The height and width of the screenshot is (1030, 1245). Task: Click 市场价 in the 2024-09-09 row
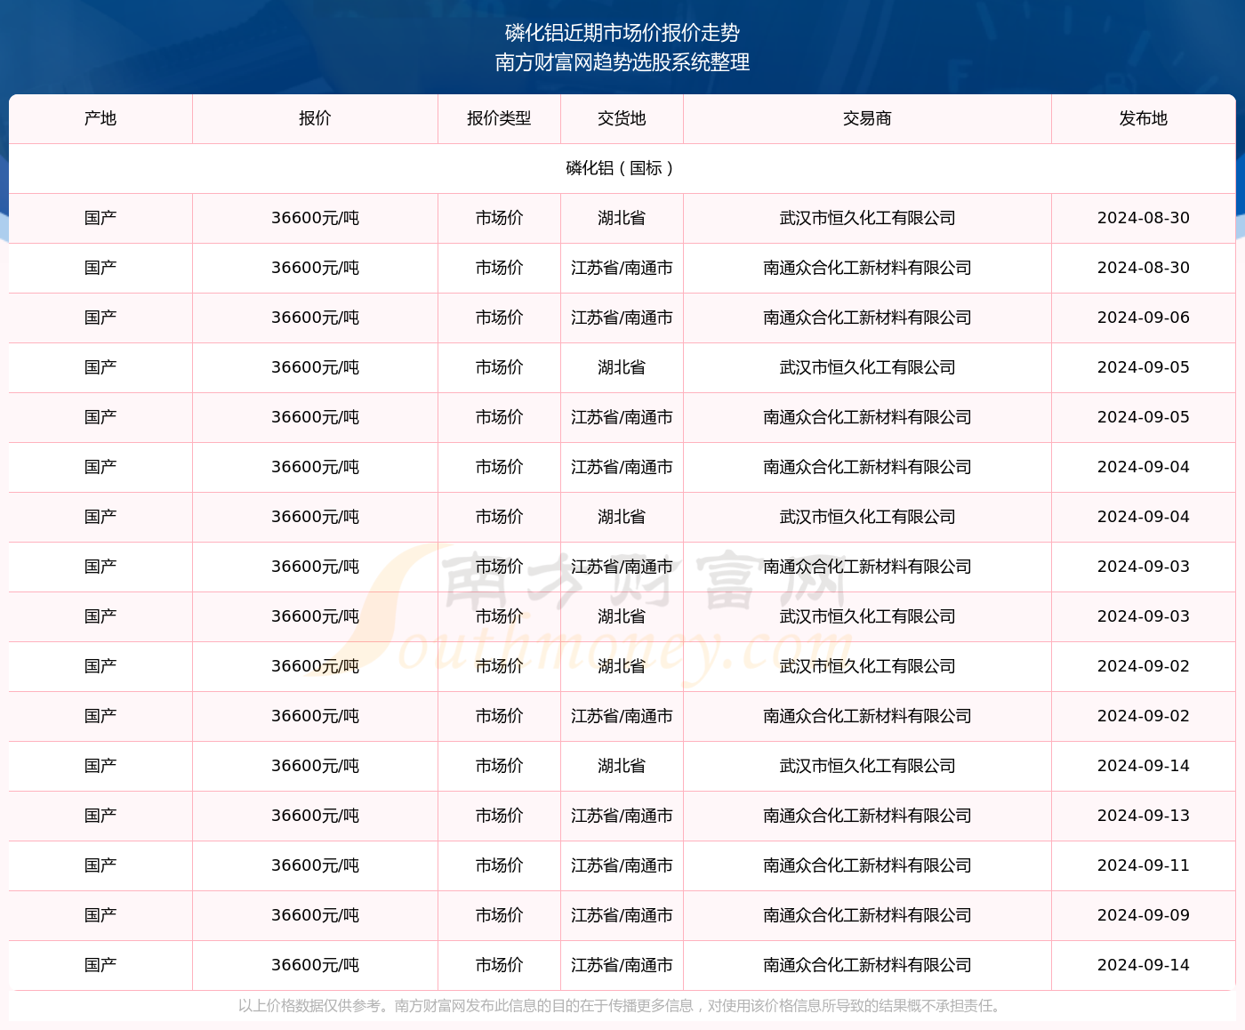(499, 915)
